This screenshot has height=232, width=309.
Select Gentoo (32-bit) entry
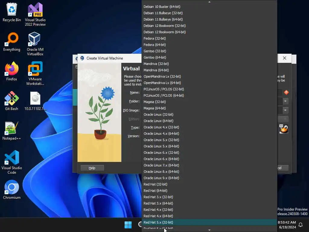tap(209, 51)
